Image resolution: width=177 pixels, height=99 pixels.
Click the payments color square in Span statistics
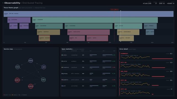62,80
